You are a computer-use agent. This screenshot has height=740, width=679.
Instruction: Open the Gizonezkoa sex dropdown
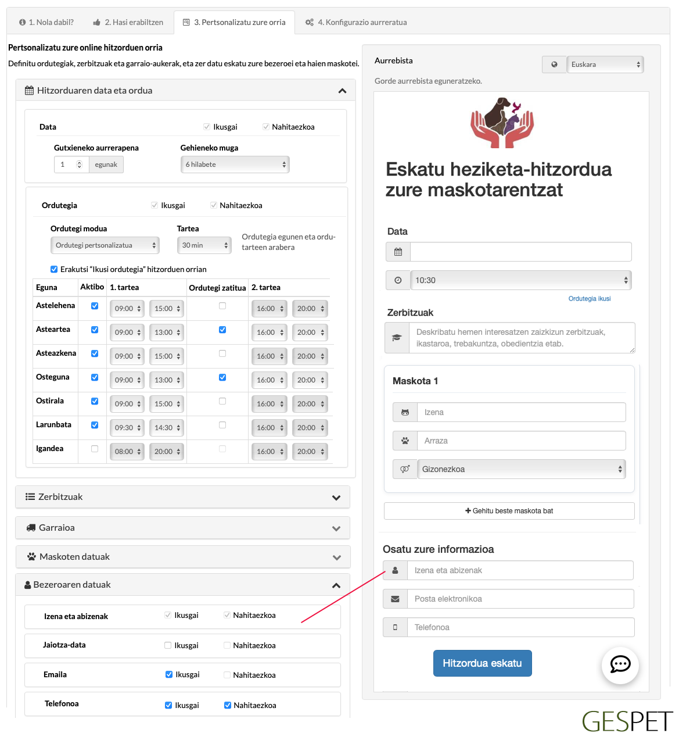(522, 469)
